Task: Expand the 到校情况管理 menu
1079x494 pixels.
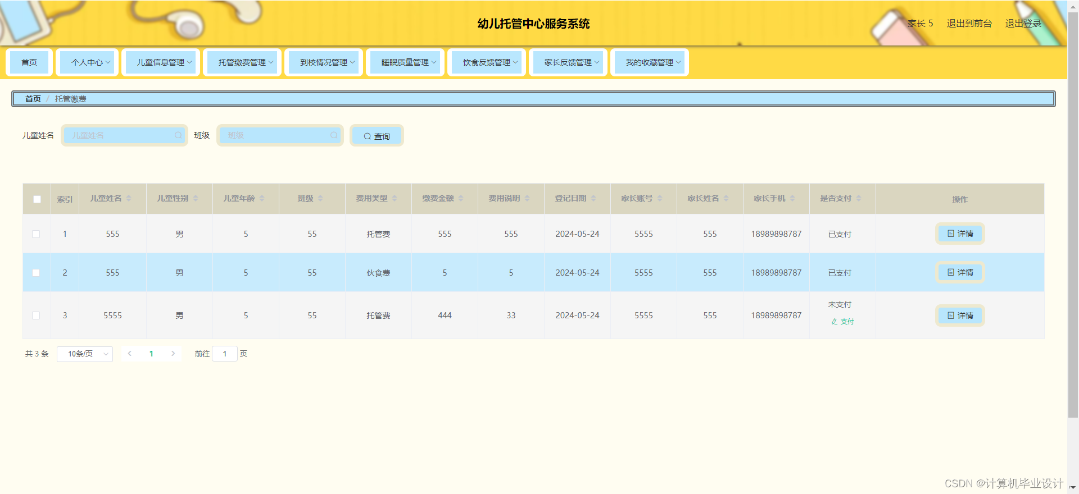Action: [x=324, y=62]
